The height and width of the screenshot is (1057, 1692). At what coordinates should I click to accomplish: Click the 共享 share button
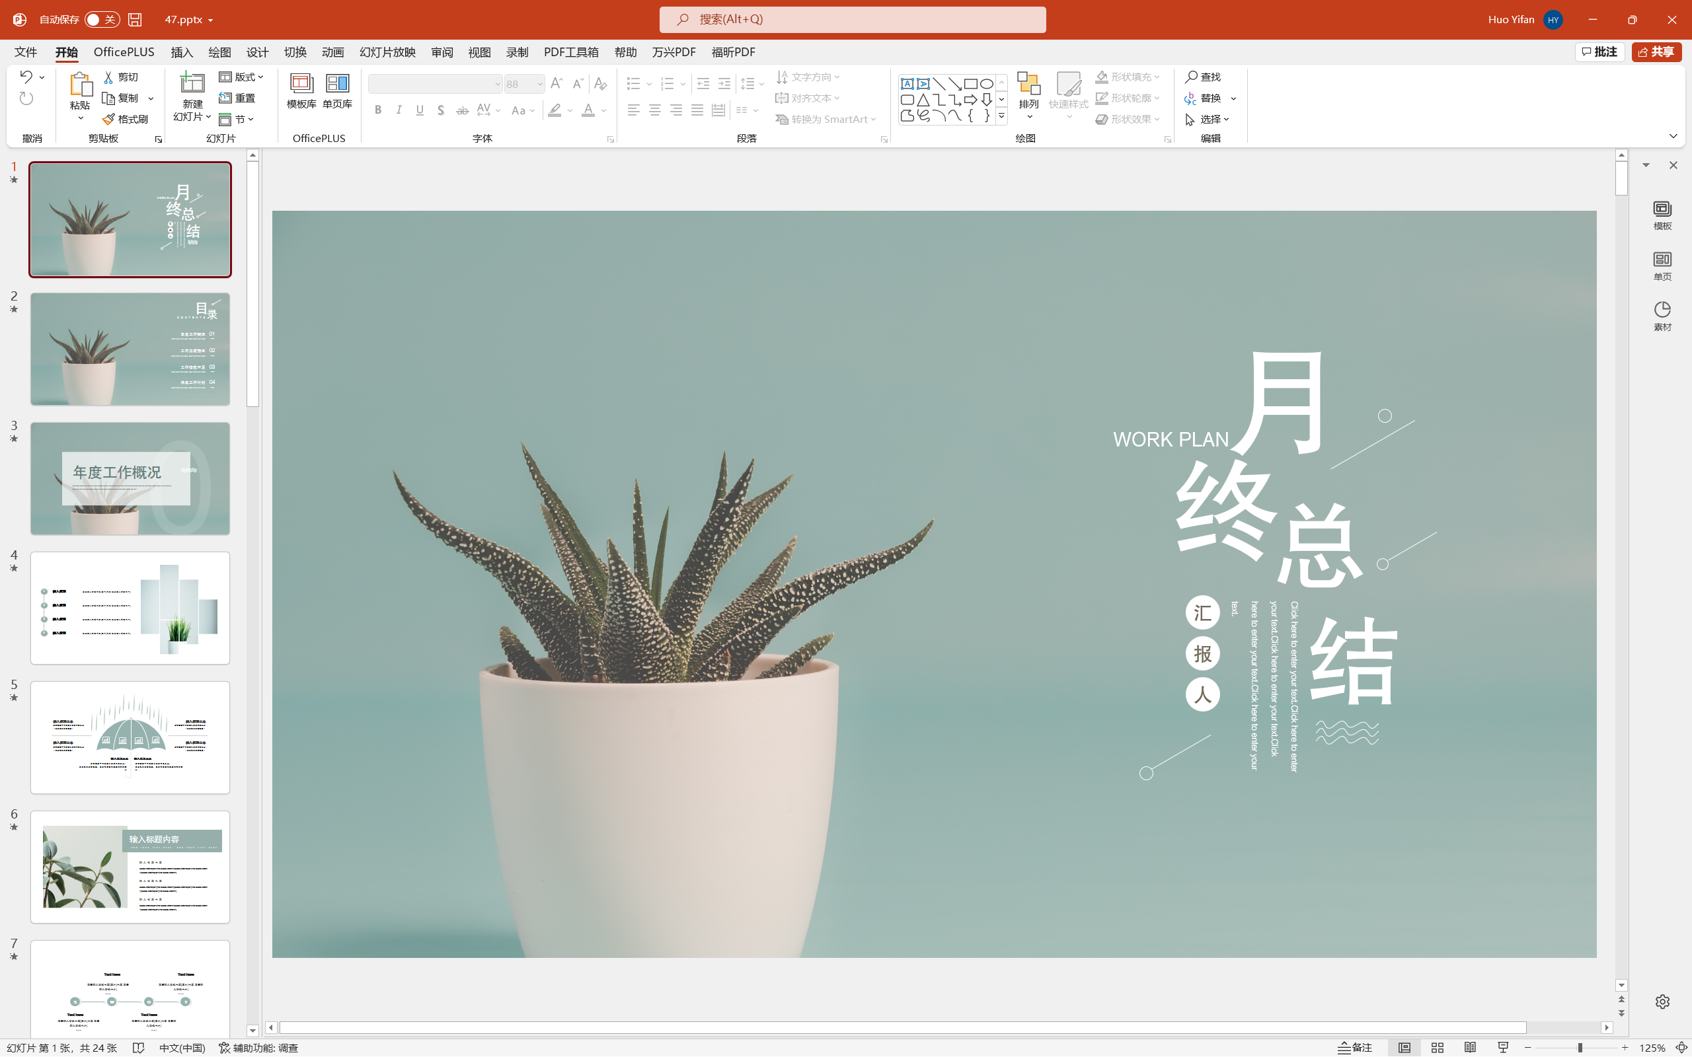1656,52
